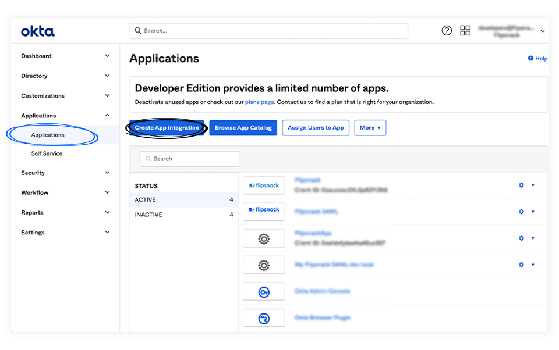Open the FlipsnackApp name link
The height and width of the screenshot is (350, 559).
pos(313,233)
